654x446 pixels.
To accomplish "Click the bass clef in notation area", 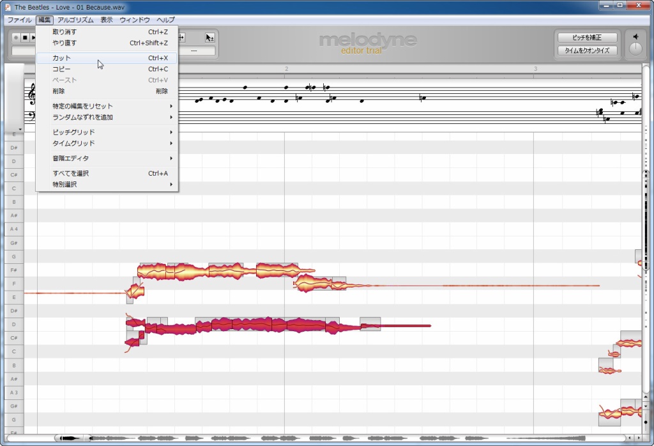I will click(x=32, y=116).
